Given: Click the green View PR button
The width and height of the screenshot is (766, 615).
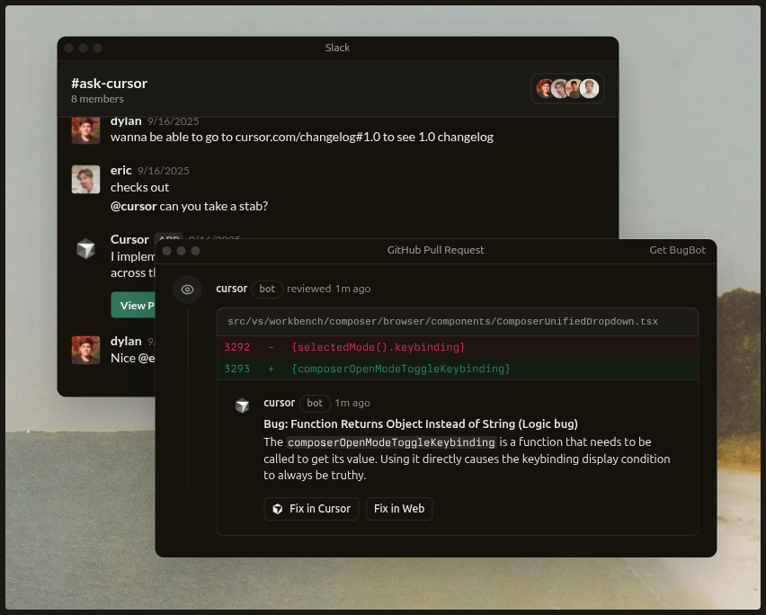Looking at the screenshot, I should tap(133, 305).
